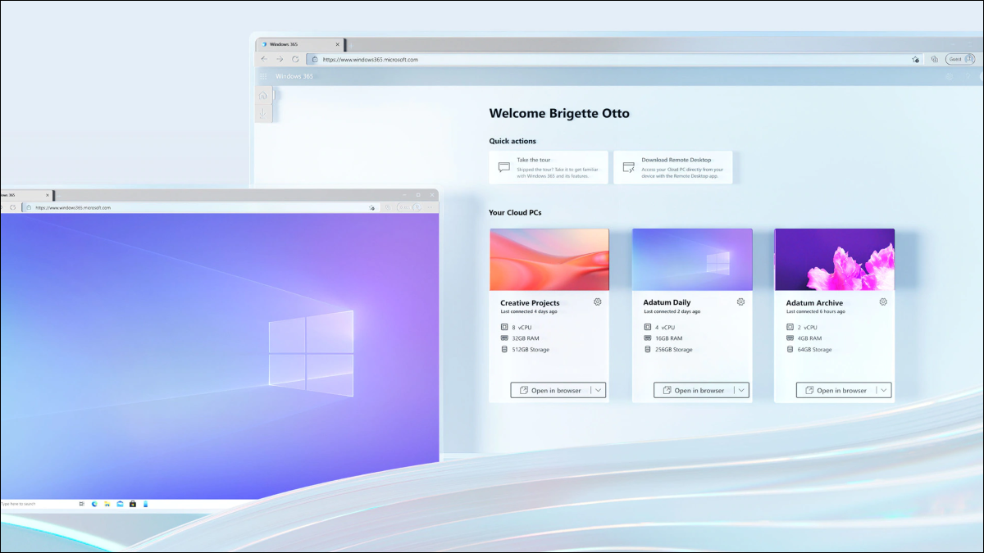Go forward in the Windows 365 browser window
This screenshot has width=984, height=553.
(280, 59)
